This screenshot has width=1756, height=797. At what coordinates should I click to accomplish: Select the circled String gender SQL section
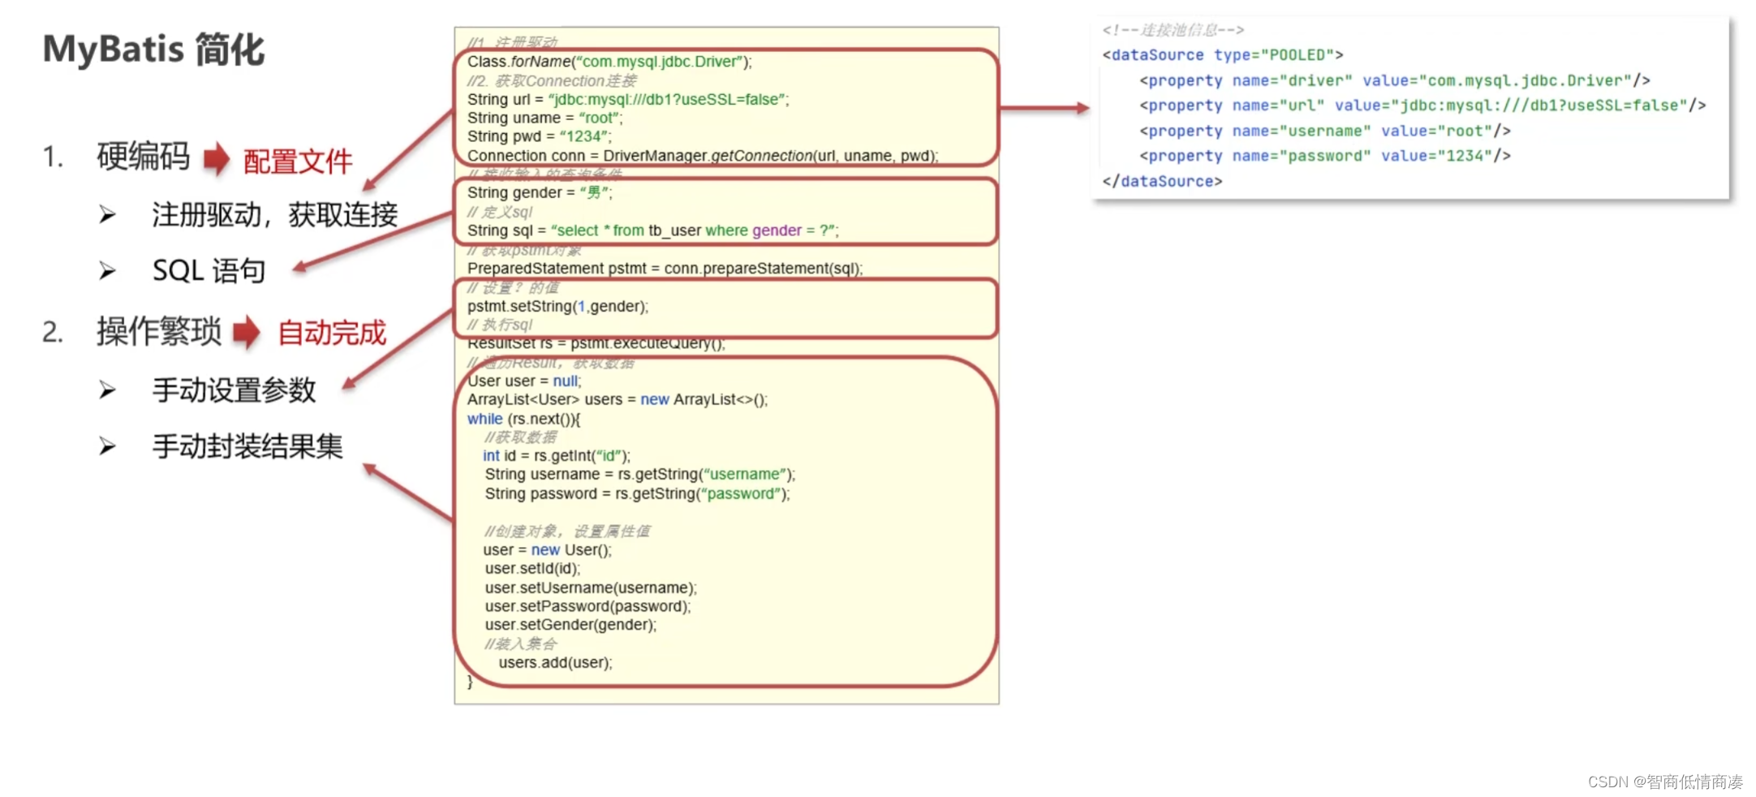click(726, 213)
